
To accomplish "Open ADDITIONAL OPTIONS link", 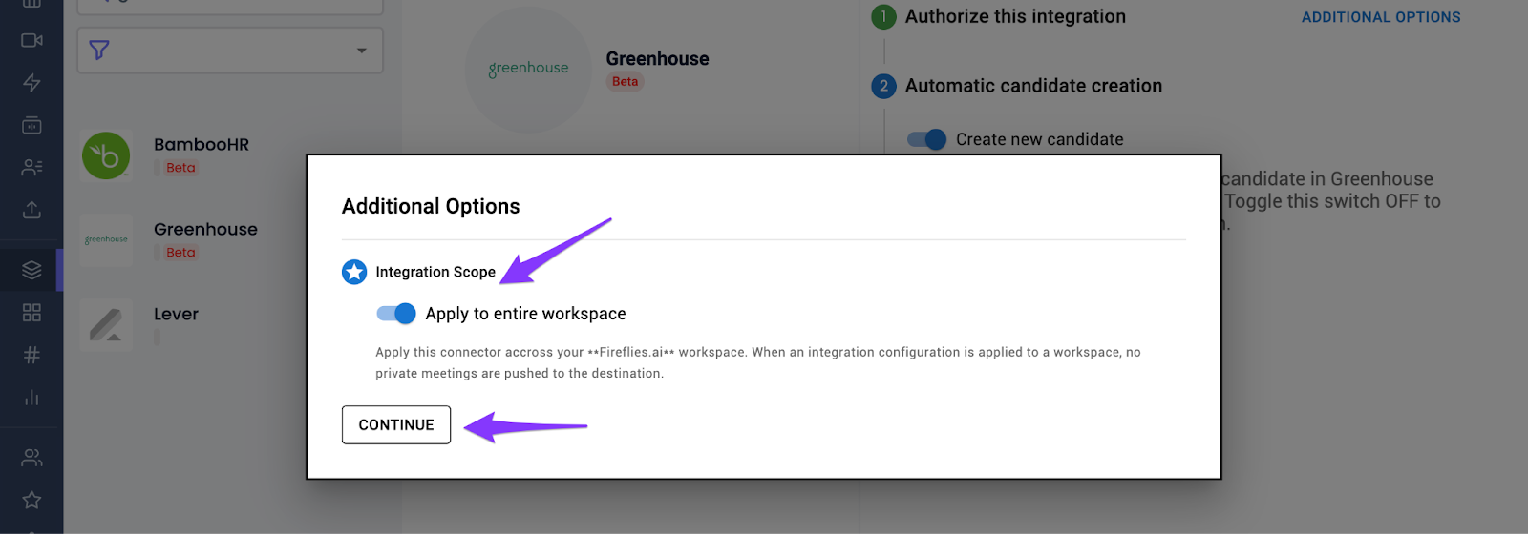I will click(x=1381, y=17).
